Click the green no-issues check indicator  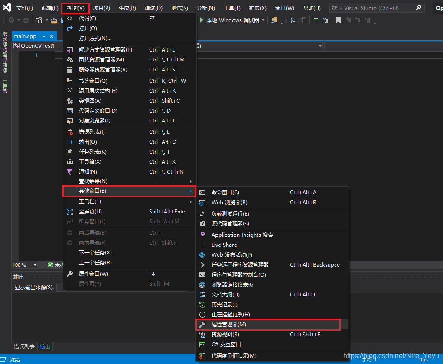tap(50, 265)
